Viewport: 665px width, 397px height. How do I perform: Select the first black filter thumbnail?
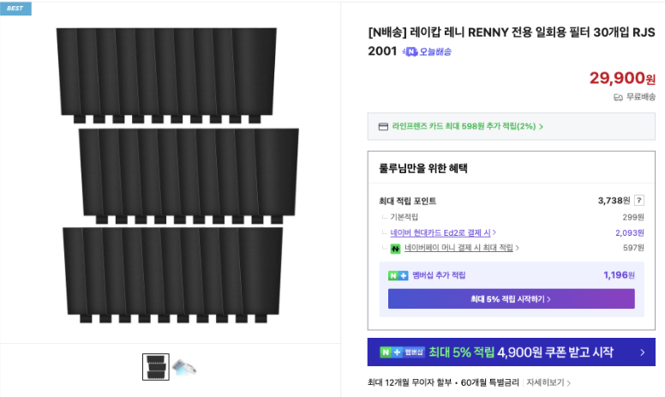[156, 367]
